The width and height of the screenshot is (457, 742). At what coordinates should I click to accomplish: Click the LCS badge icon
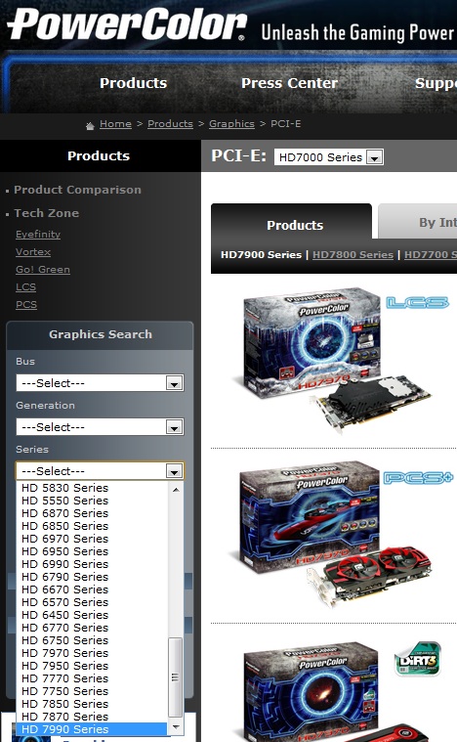417,303
